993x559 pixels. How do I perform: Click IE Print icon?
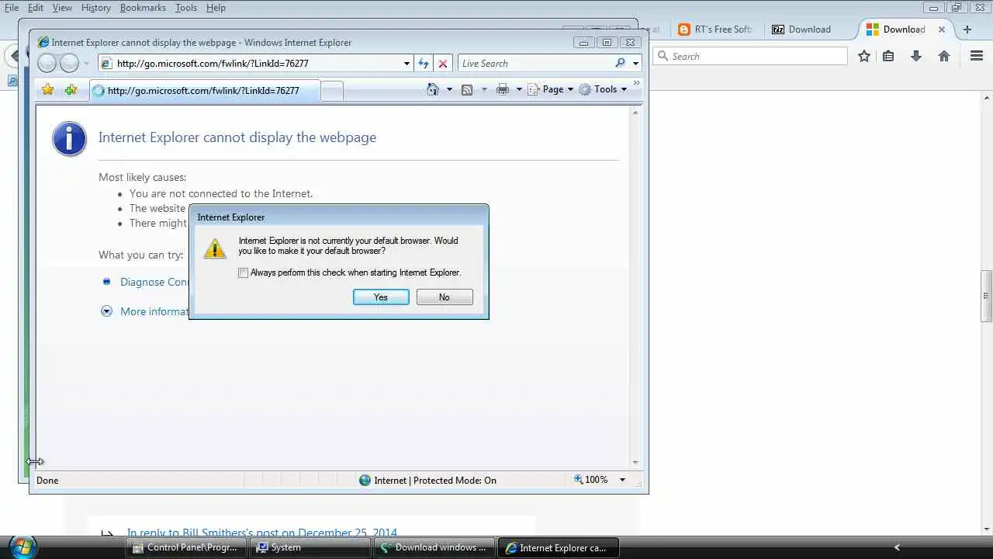tap(503, 89)
